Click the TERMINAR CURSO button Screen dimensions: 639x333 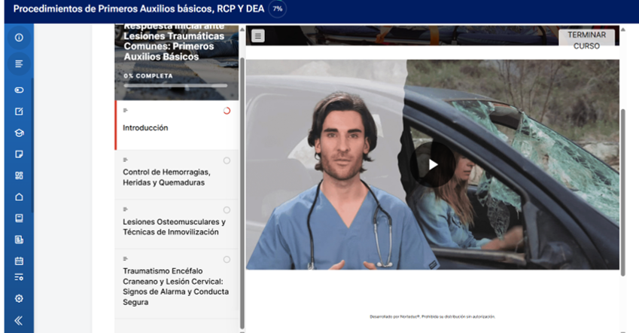point(586,40)
